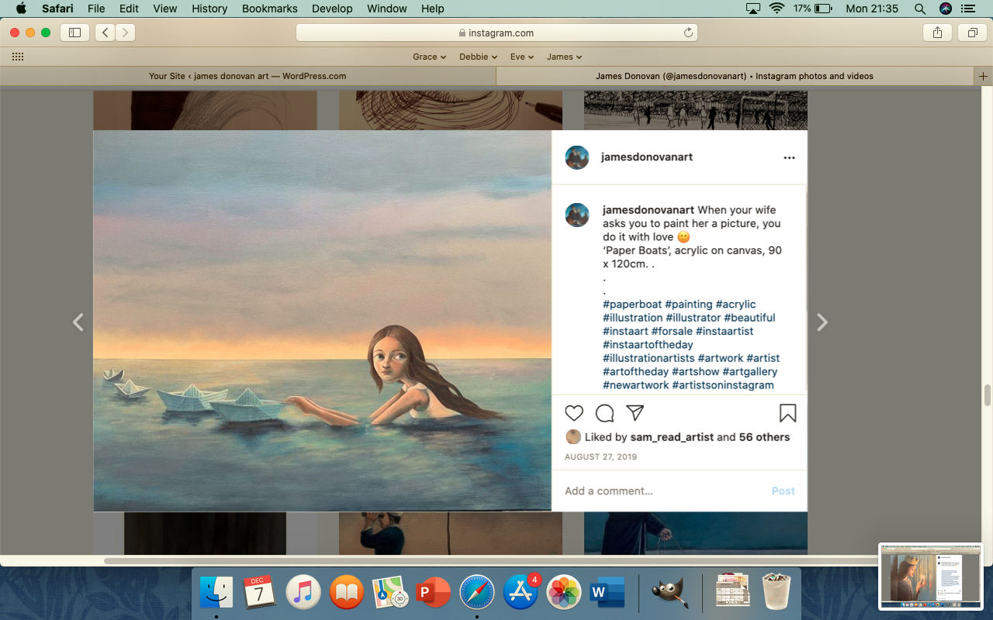993x620 pixels.
Task: Click the Add a comment field
Action: click(x=659, y=491)
